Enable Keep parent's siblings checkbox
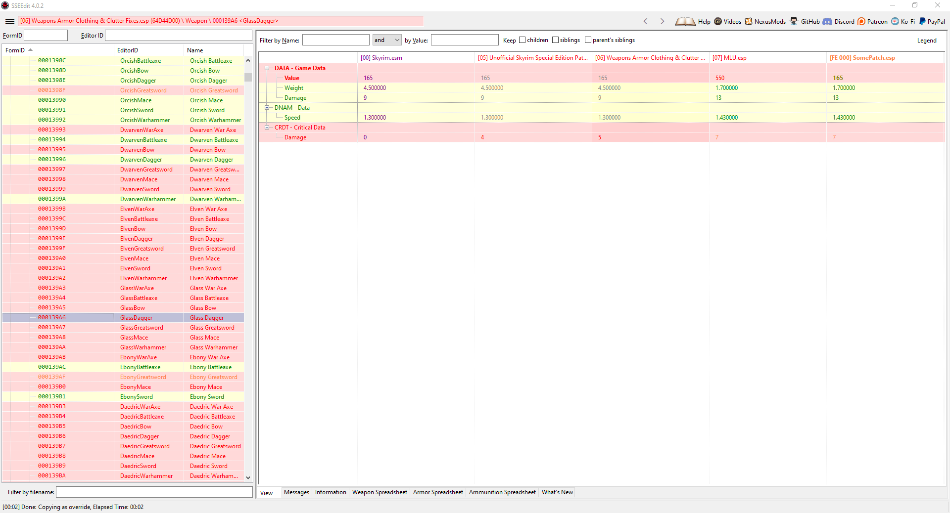Image resolution: width=950 pixels, height=513 pixels. pyautogui.click(x=588, y=40)
